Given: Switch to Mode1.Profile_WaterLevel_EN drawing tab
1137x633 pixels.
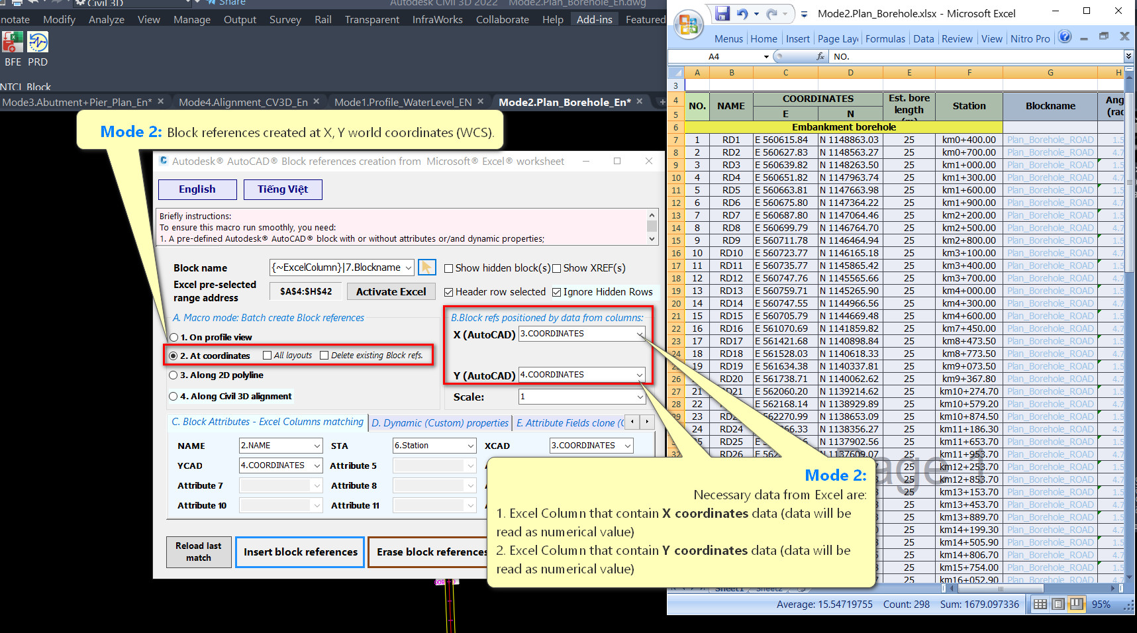Looking at the screenshot, I should click(403, 102).
